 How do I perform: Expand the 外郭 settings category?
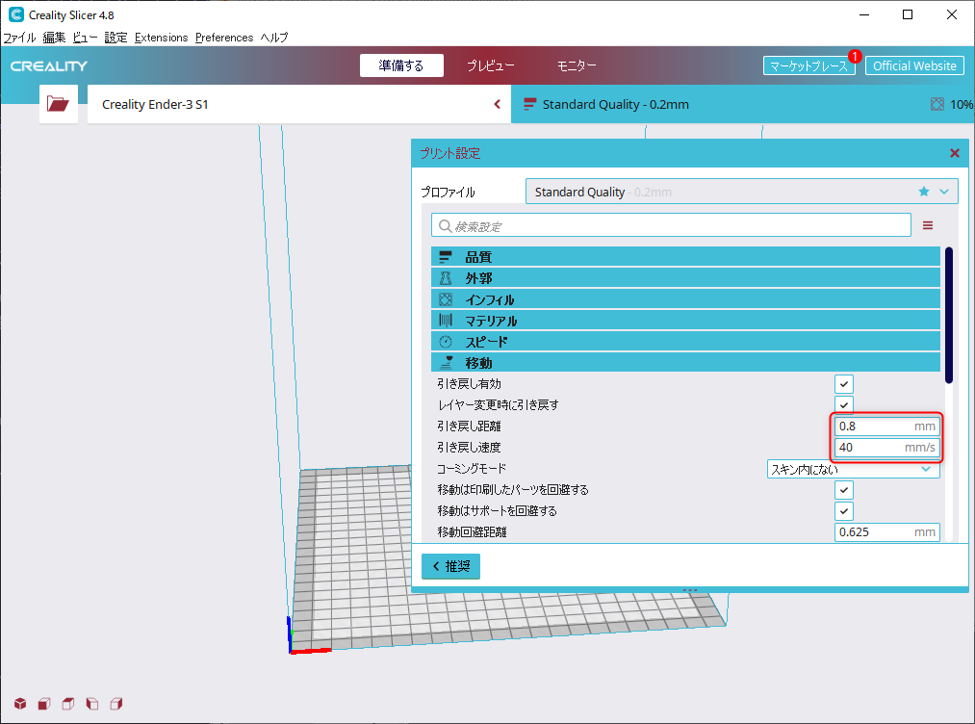(x=685, y=278)
